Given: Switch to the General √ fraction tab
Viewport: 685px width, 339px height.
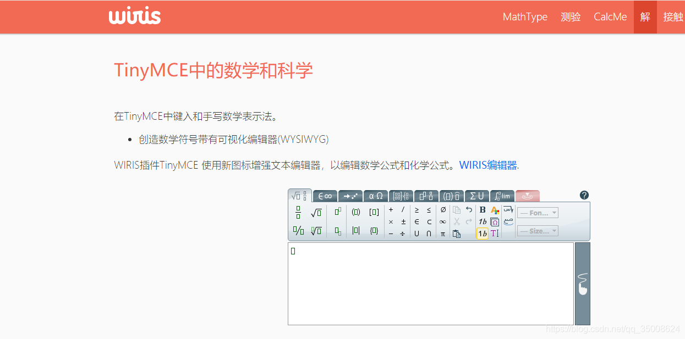Looking at the screenshot, I should (300, 196).
